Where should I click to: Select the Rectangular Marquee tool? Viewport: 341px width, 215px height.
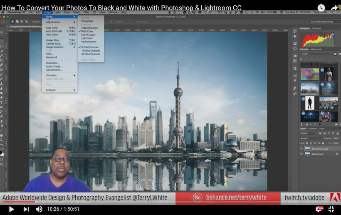[x=2, y=37]
